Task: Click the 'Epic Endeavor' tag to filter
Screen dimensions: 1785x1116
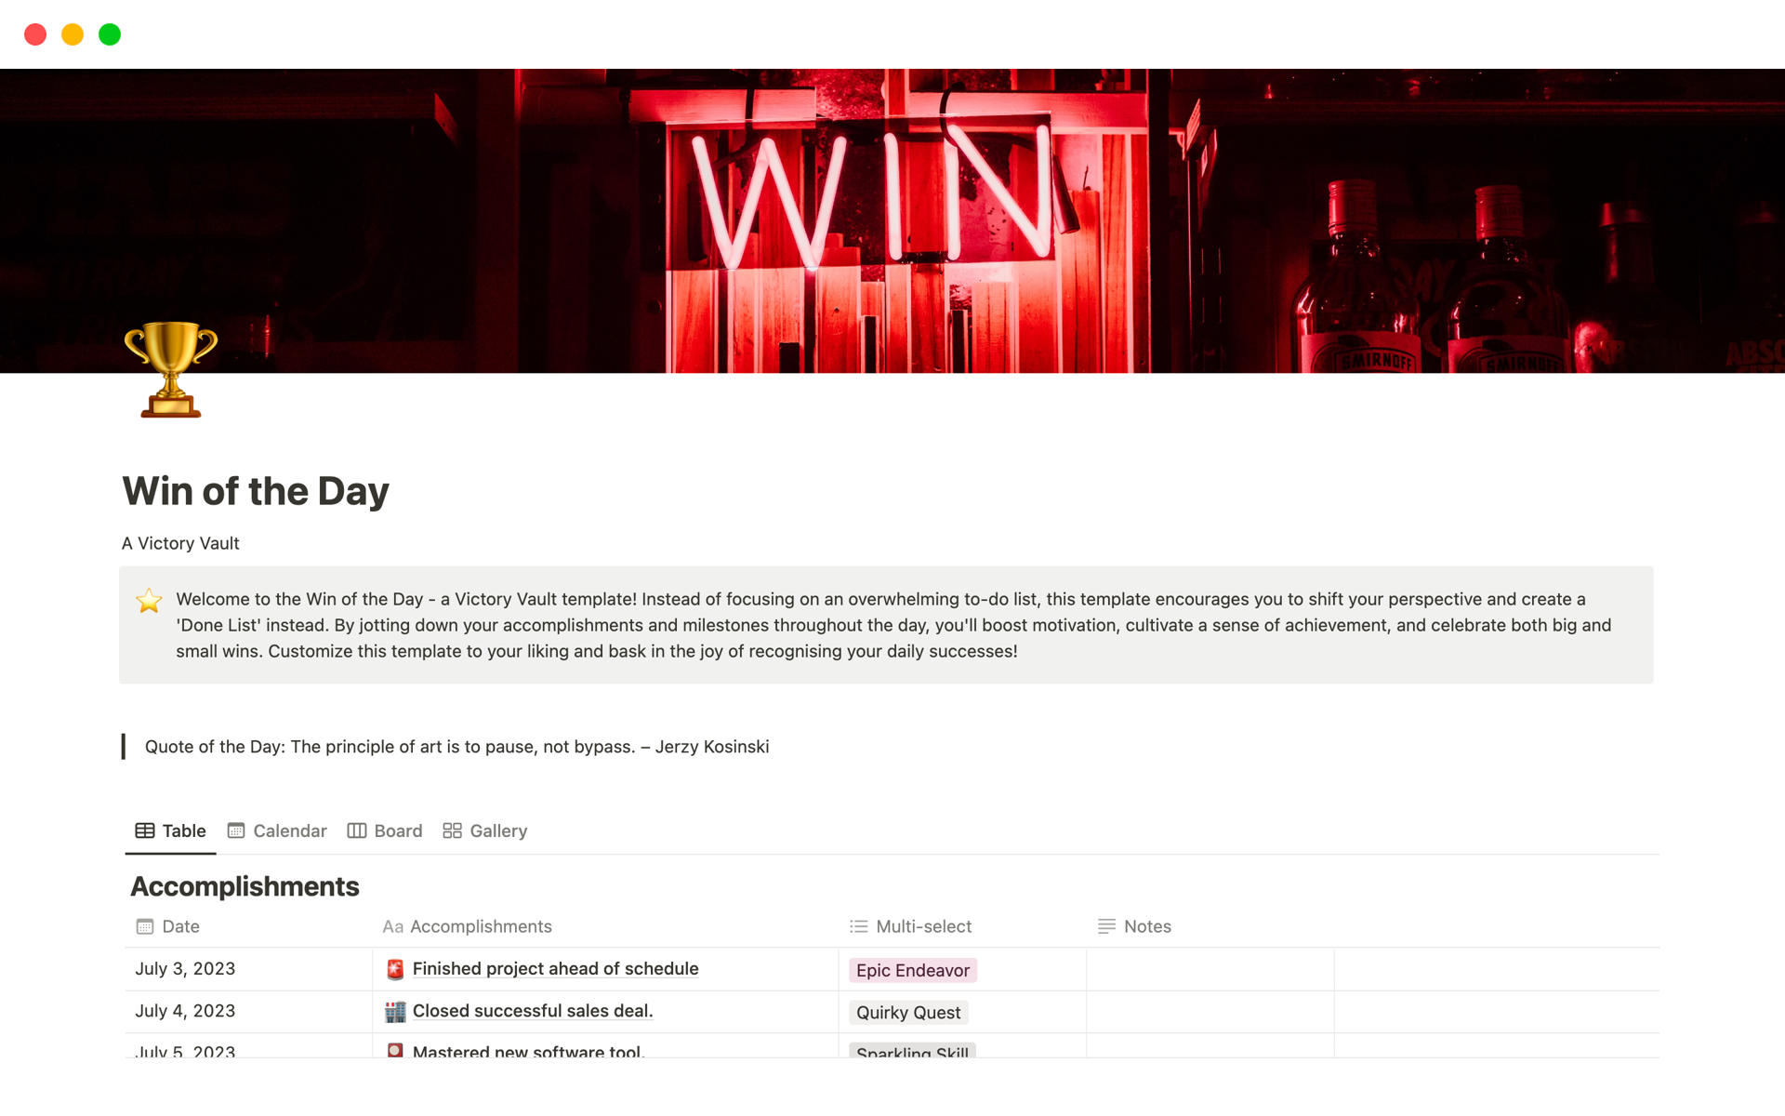Action: coord(911,968)
